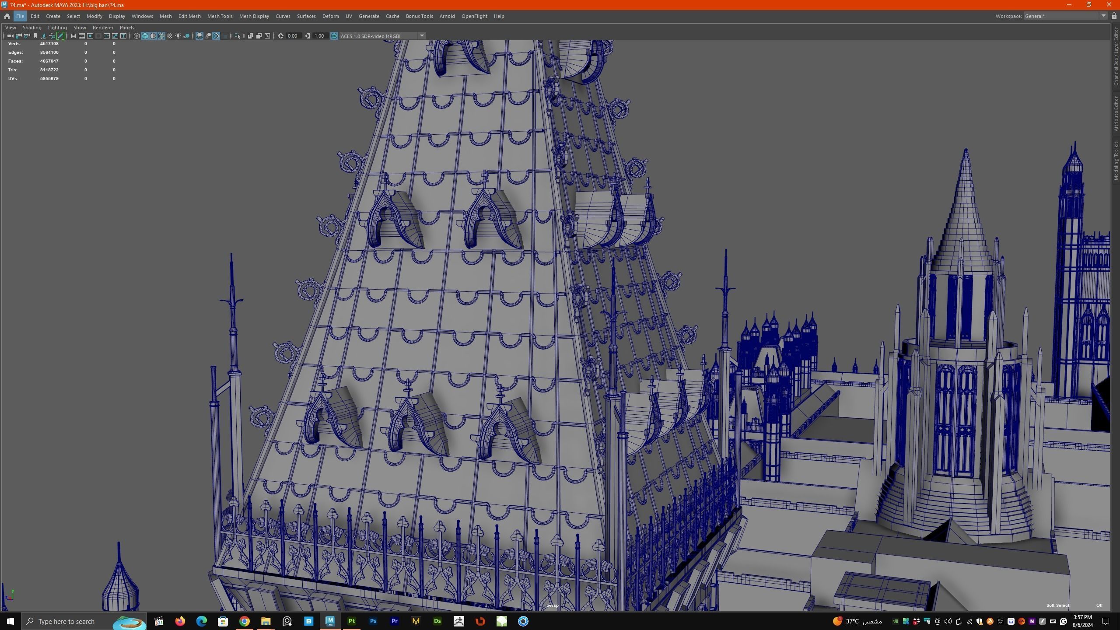Open the Edit Mesh menu

tap(189, 16)
